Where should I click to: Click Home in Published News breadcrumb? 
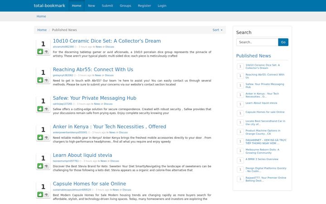pyautogui.click(x=42, y=30)
